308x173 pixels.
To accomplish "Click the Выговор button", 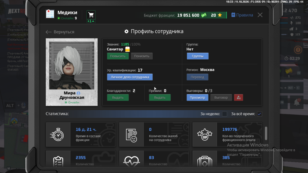I will point(221,98).
